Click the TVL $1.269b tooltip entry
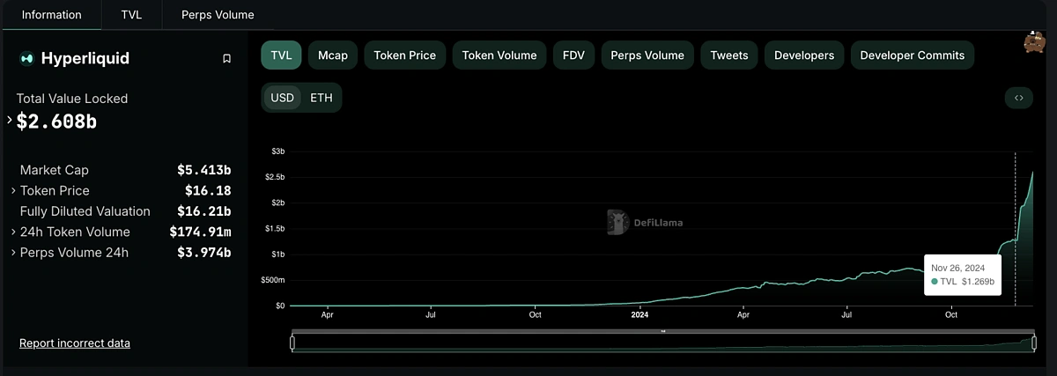 click(x=963, y=282)
